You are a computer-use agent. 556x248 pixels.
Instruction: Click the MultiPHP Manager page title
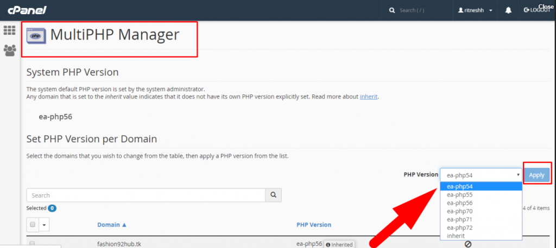point(115,35)
